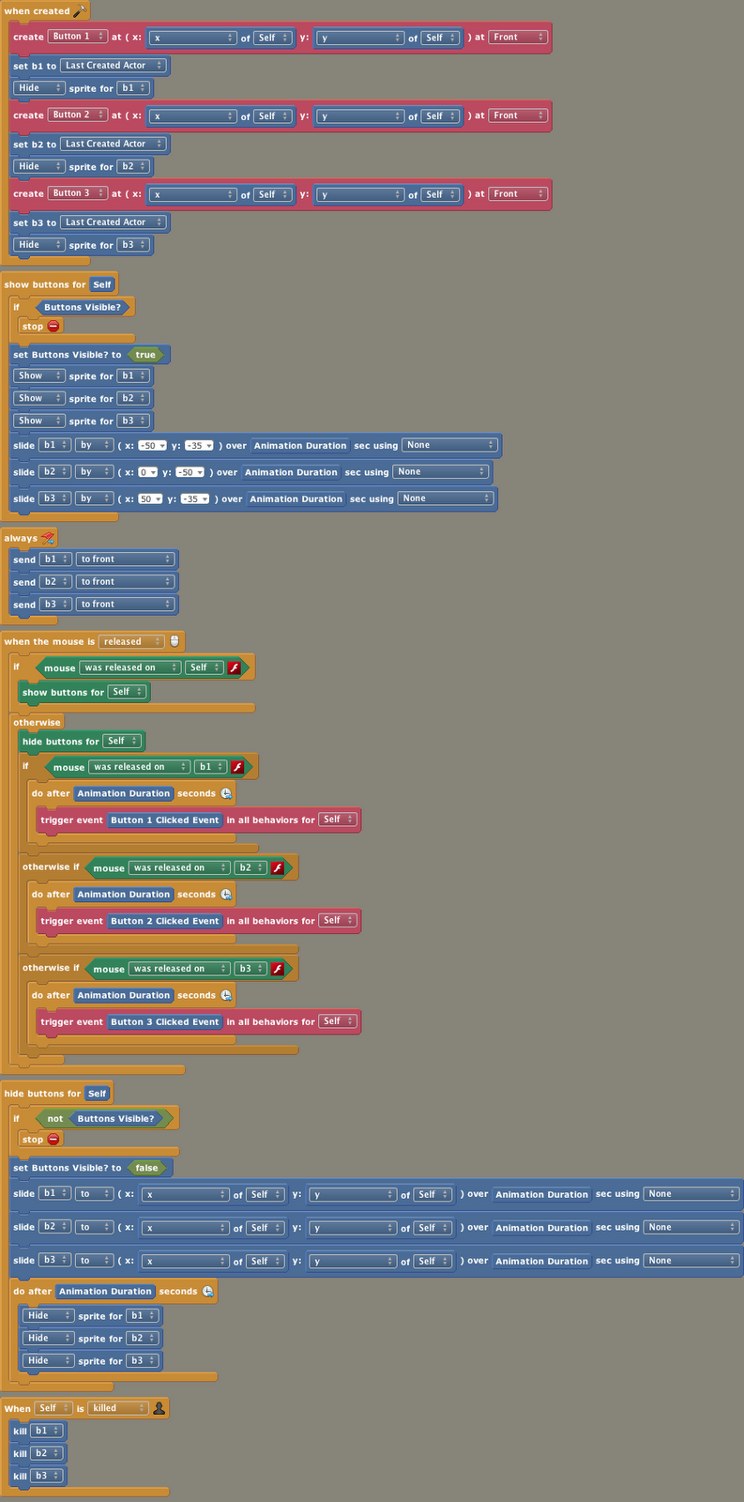Screen dimensions: 744x1502
Task: Click the false boolean value block
Action: [x=146, y=1168]
